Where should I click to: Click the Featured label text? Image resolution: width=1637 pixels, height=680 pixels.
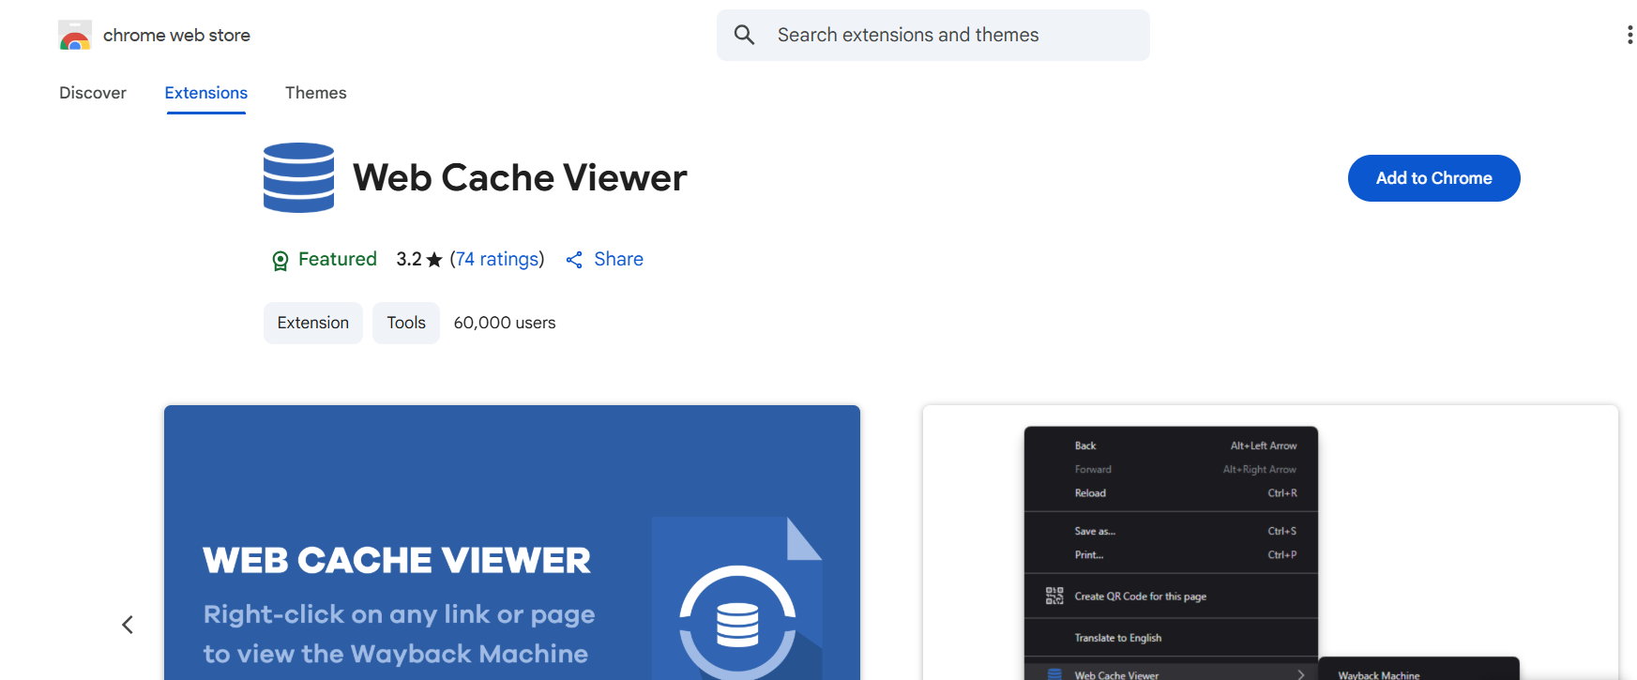click(x=338, y=259)
